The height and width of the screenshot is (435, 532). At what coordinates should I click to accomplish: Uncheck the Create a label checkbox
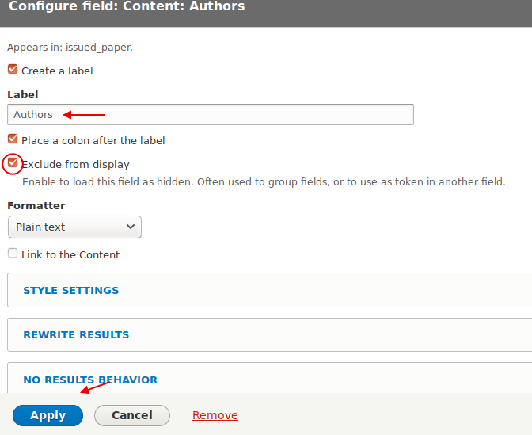point(13,70)
